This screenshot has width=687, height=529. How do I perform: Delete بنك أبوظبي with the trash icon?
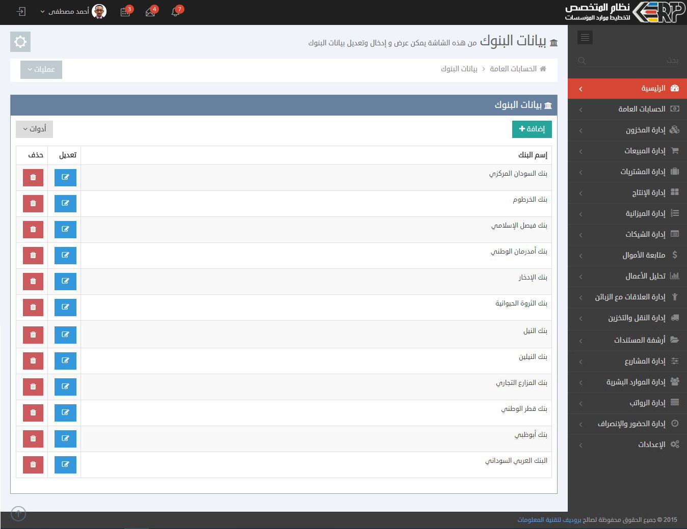33,438
